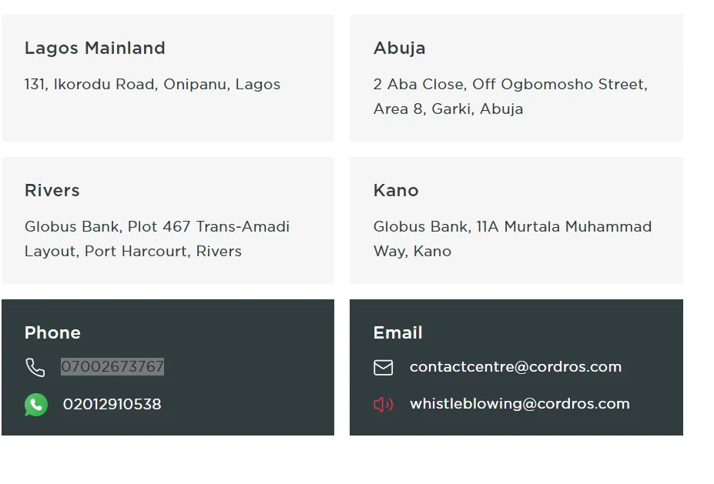Click the "2 Aba Close, Off Ogbomosho Street" line
This screenshot has height=484, width=714.
click(510, 85)
